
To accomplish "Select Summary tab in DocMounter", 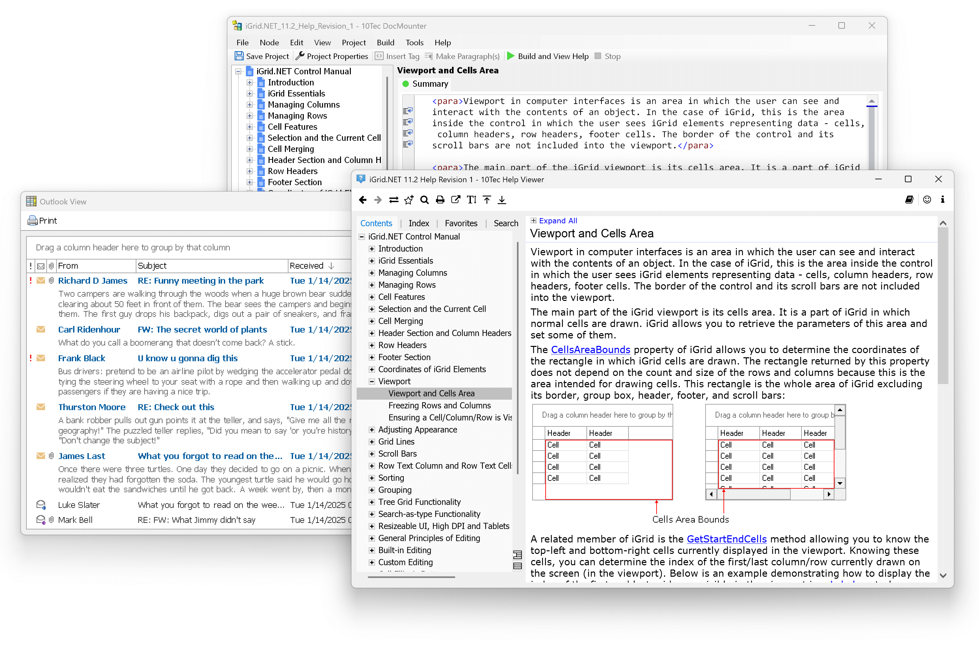I will (x=426, y=83).
